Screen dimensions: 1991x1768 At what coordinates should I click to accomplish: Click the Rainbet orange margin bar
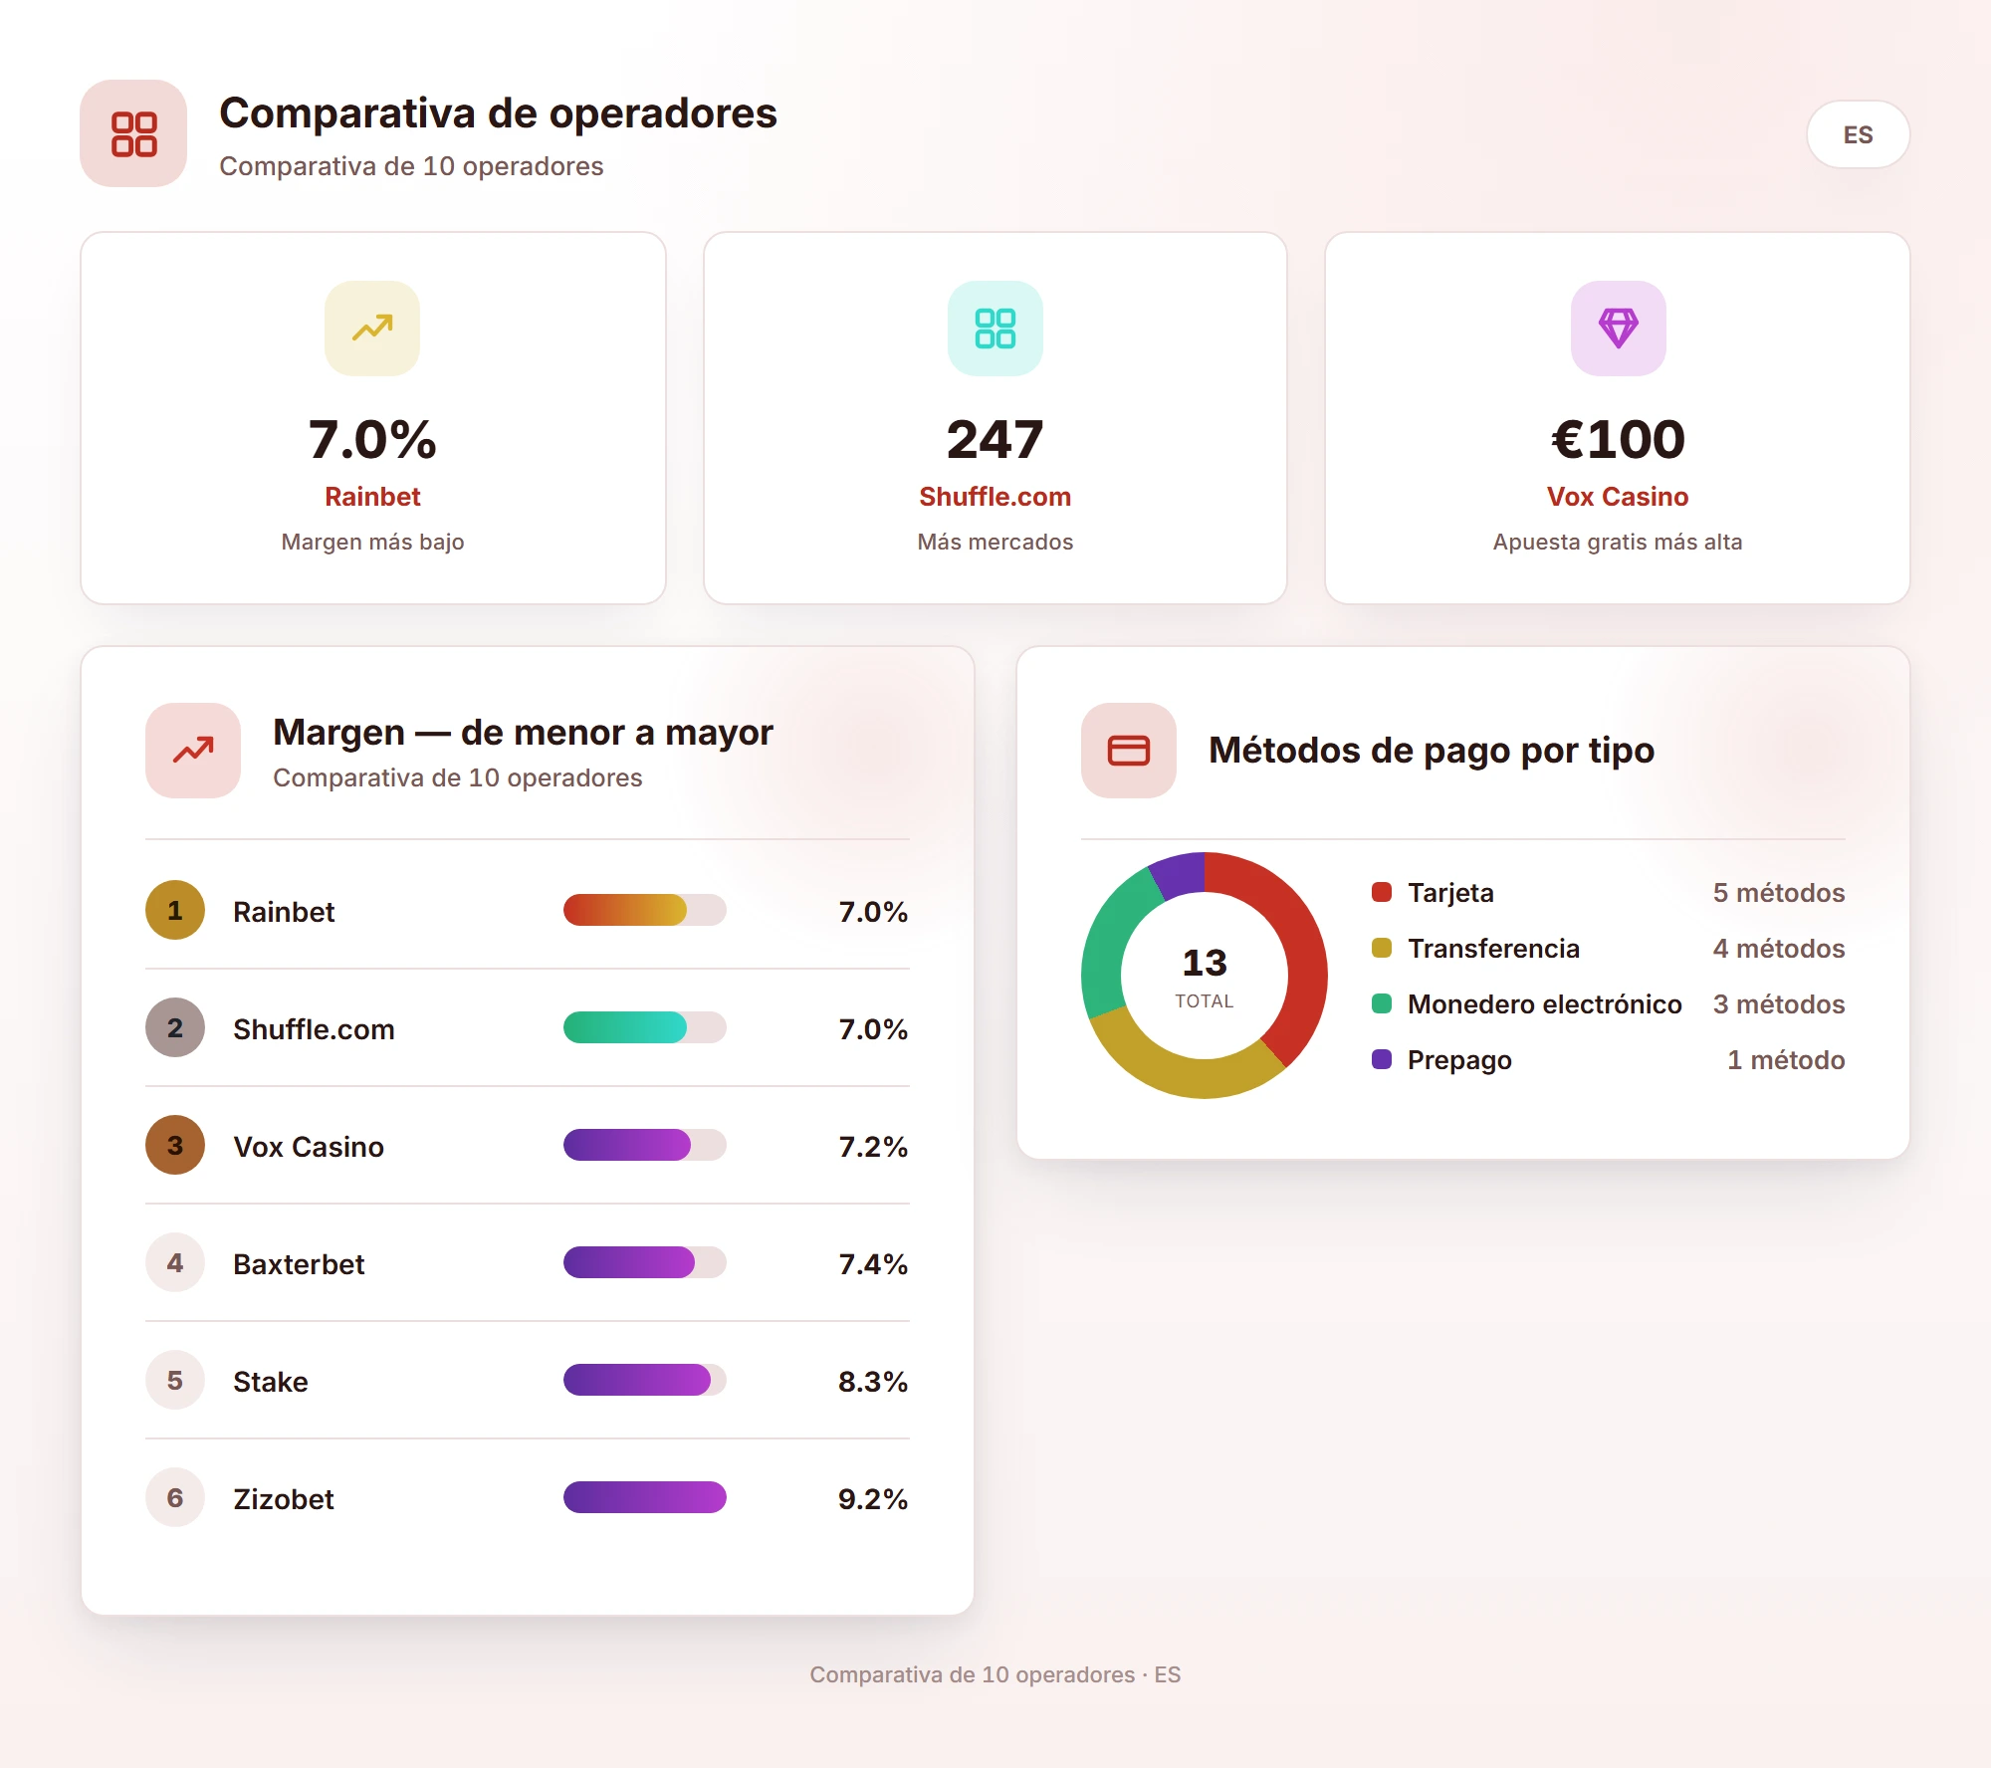pyautogui.click(x=625, y=910)
